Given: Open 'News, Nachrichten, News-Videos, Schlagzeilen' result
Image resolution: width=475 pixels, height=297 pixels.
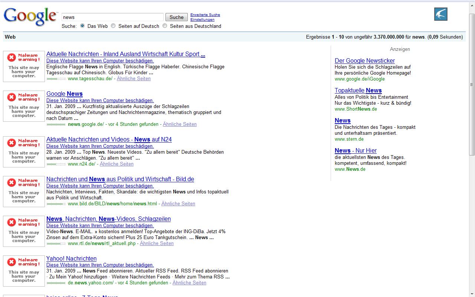Looking at the screenshot, I should pyautogui.click(x=108, y=219).
